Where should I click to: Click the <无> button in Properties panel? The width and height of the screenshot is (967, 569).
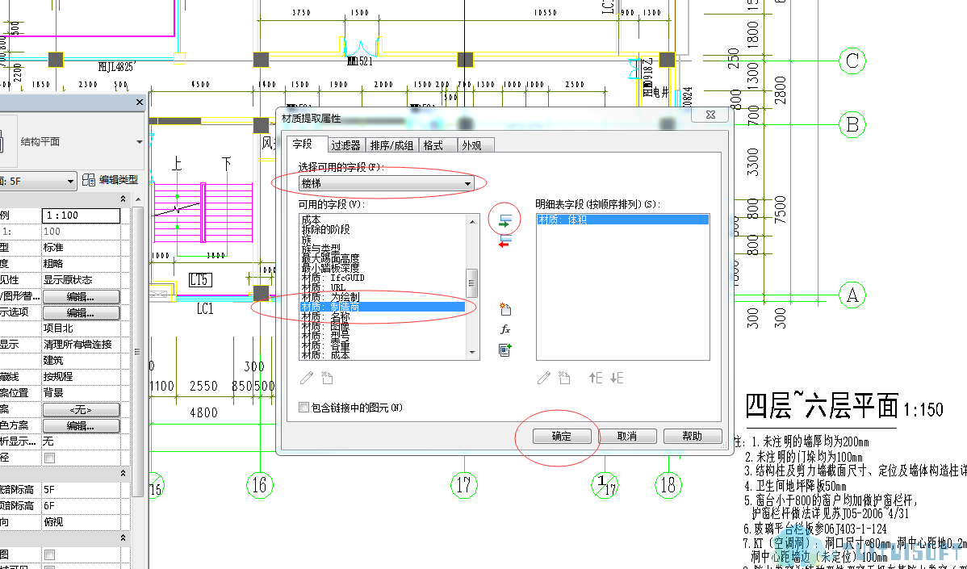pyautogui.click(x=81, y=410)
